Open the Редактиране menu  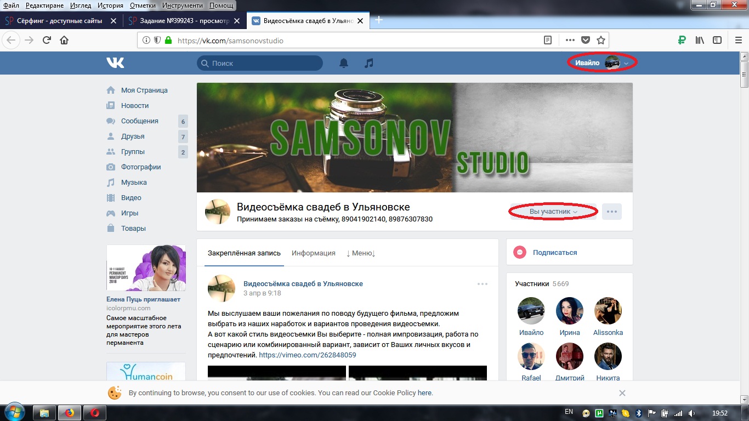pos(44,5)
